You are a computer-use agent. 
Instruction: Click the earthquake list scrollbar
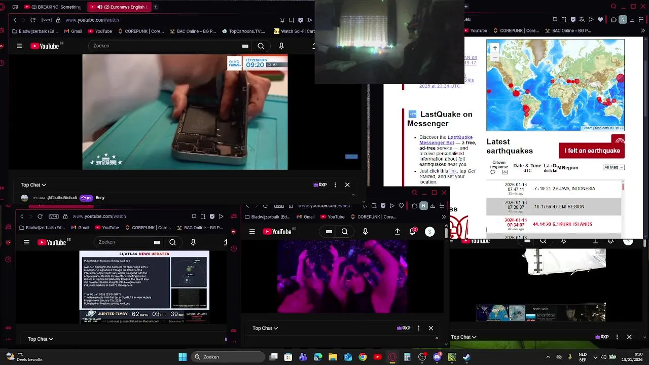pos(623,187)
